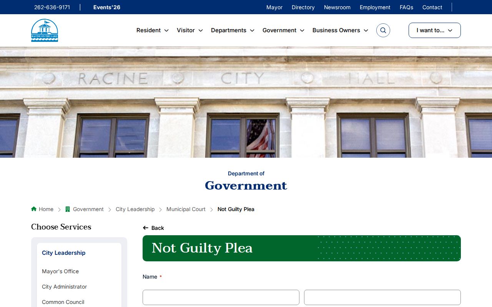
Task: Expand the Visitor menu
Action: tap(190, 30)
